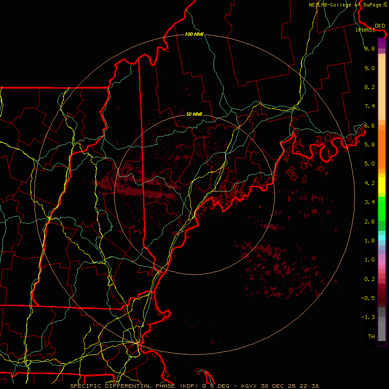Click the 8.2 color scale value

click(370, 87)
